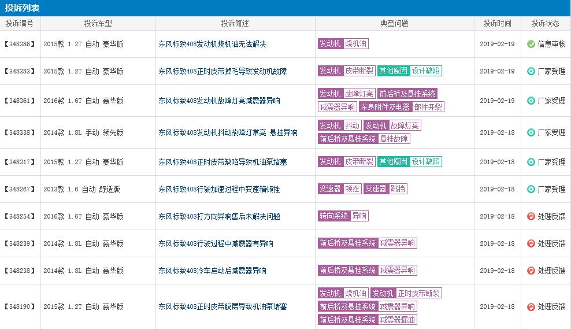571x329 pixels.
Task: Click complaint number 【348361】
Action: coord(20,101)
